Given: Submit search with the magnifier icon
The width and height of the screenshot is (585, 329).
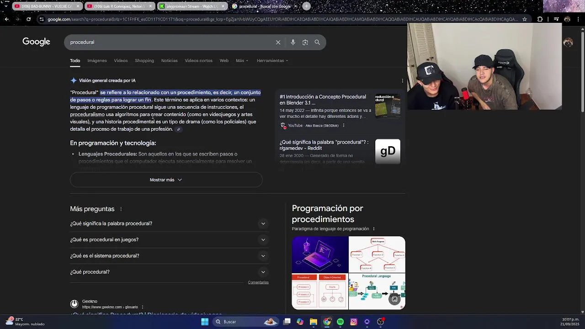Looking at the screenshot, I should coord(317,42).
